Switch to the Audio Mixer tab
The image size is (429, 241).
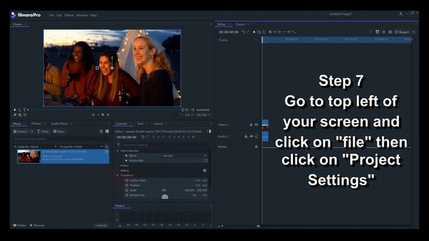pos(59,124)
